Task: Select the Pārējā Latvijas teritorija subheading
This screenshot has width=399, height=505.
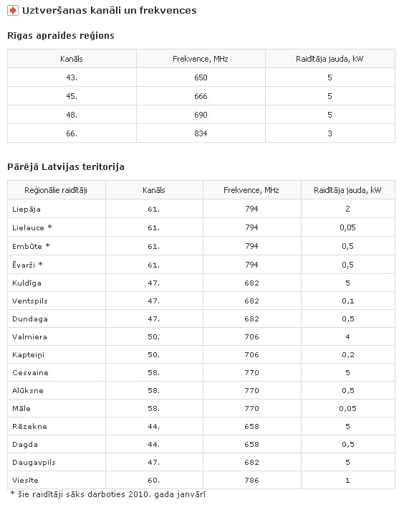Action: pos(66,167)
